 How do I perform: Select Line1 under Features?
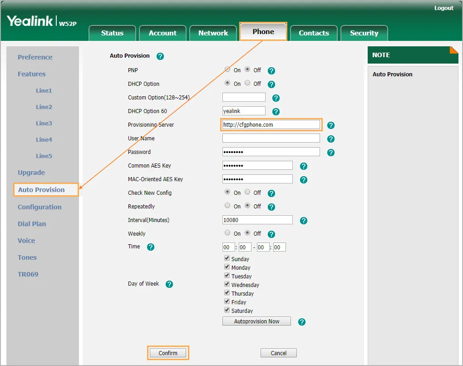tap(44, 91)
